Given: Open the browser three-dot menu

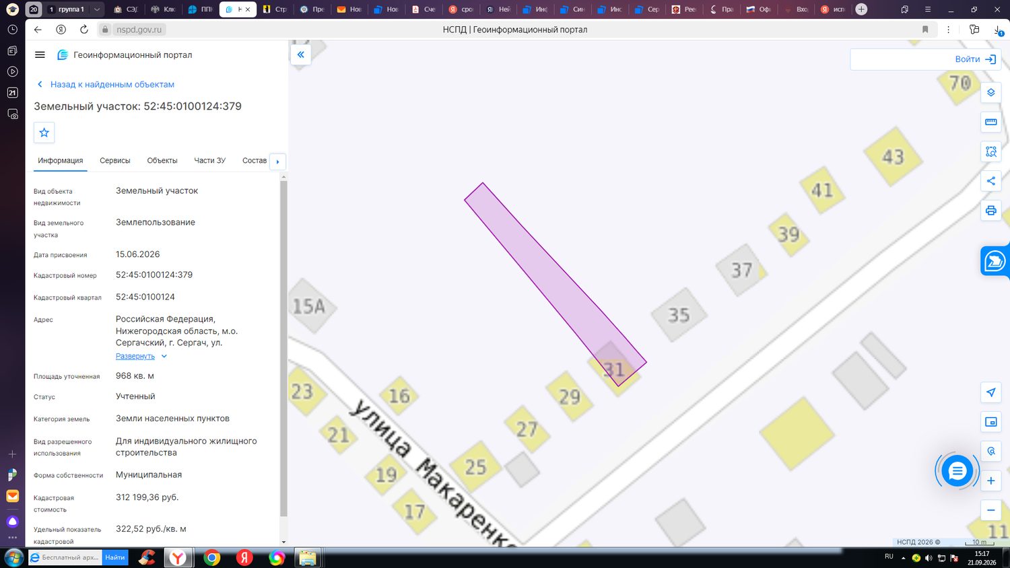Looking at the screenshot, I should tap(948, 30).
